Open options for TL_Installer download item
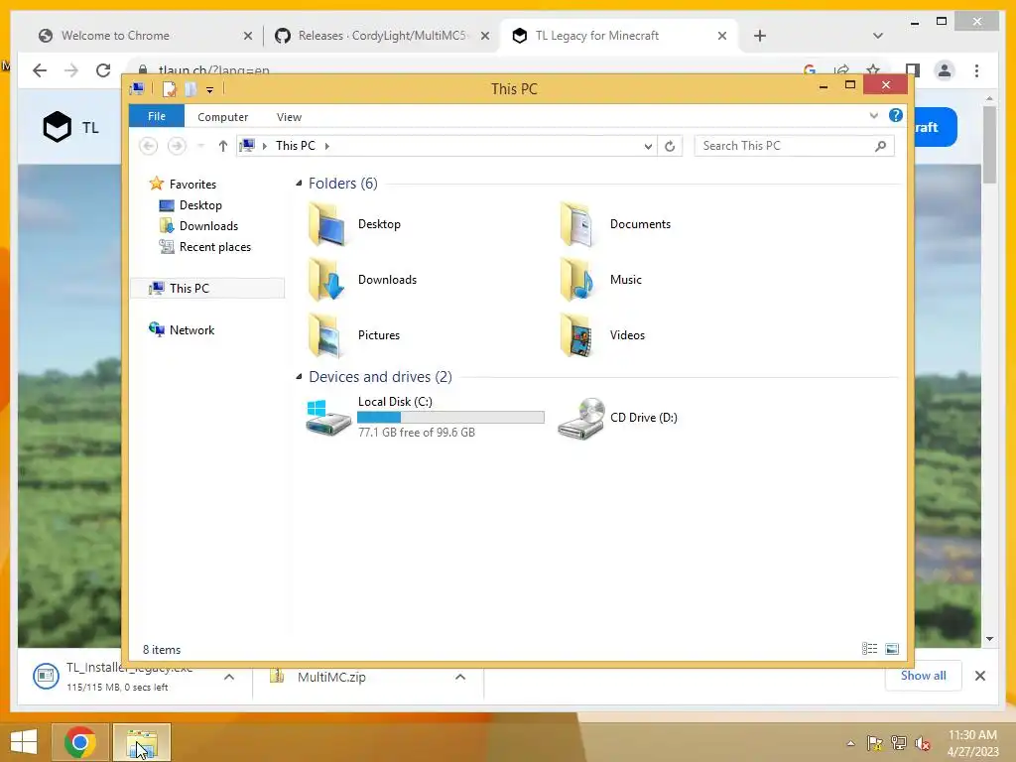This screenshot has width=1016, height=762. pos(229,677)
